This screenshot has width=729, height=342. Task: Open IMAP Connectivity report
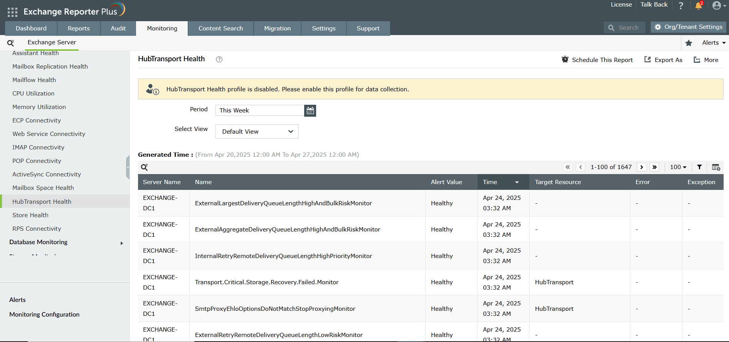coord(38,148)
